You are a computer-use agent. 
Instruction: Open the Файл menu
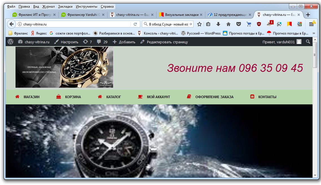11,7
